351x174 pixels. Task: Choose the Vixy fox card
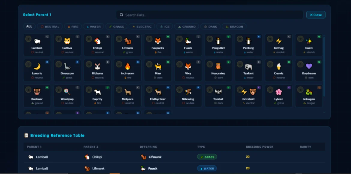[188, 70]
